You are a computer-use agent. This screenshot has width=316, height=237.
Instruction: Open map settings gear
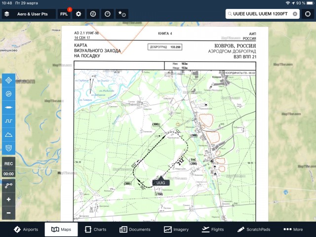[78, 14]
